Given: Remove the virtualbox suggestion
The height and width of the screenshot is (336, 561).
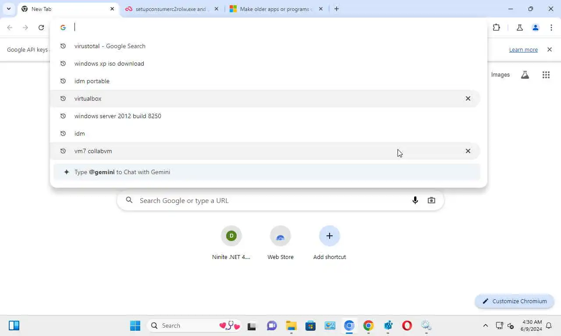Looking at the screenshot, I should (468, 98).
